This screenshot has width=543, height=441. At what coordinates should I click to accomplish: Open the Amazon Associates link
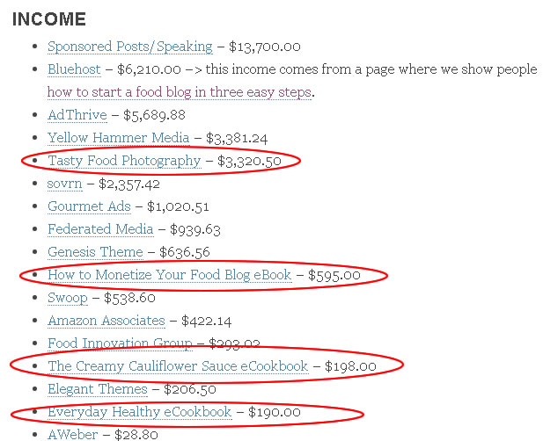[x=106, y=321]
